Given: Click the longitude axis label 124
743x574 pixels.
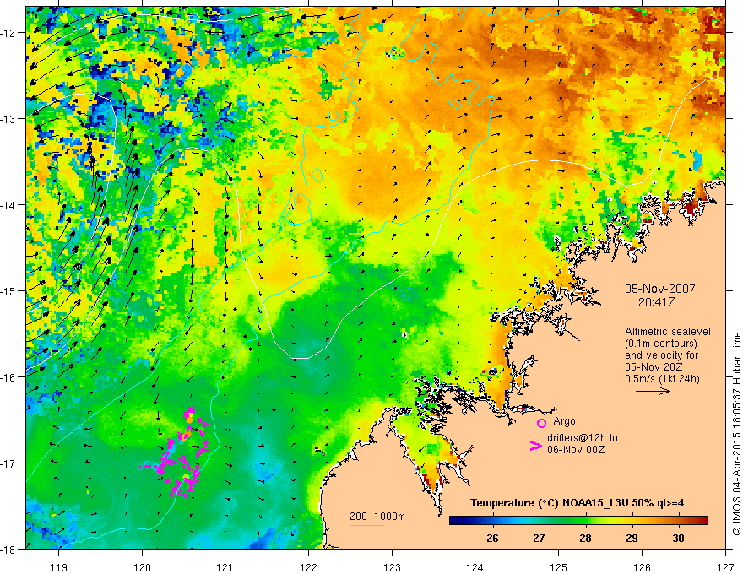Looking at the screenshot, I should [x=475, y=567].
